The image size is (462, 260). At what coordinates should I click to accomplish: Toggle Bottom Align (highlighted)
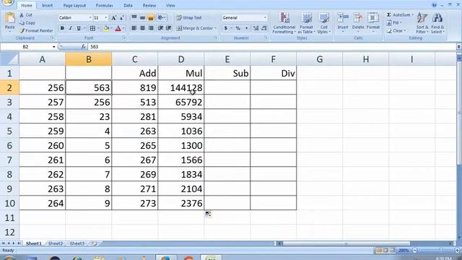[151, 17]
